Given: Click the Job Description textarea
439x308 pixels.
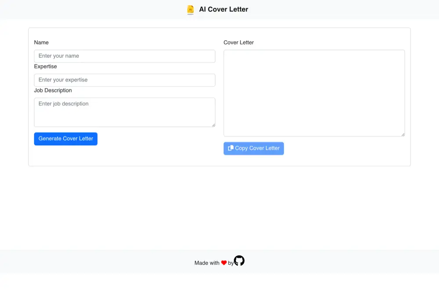Looking at the screenshot, I should tap(125, 112).
